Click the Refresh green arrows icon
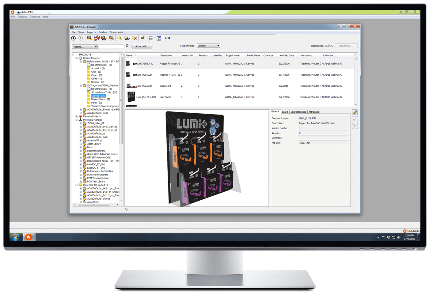This screenshot has height=294, width=429. pyautogui.click(x=159, y=38)
